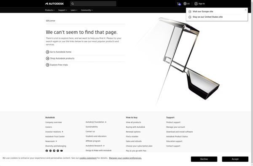This screenshot has height=166, width=253.
Task: Click arrow icon next to Shop Autodesk products
Action: pyautogui.click(x=47, y=58)
